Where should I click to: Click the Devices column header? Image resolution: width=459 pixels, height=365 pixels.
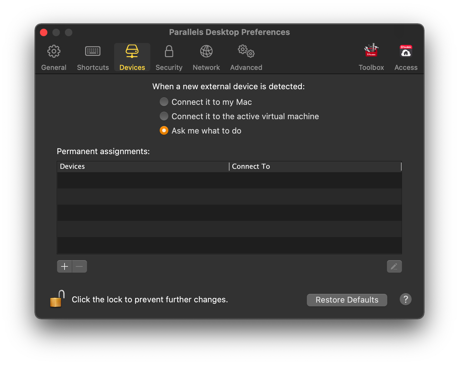point(143,167)
